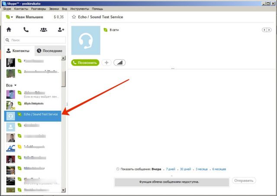Viewport: 277px width, 196px height.
Task: Select contact with status Если в воду войдет
Action: click(x=33, y=94)
